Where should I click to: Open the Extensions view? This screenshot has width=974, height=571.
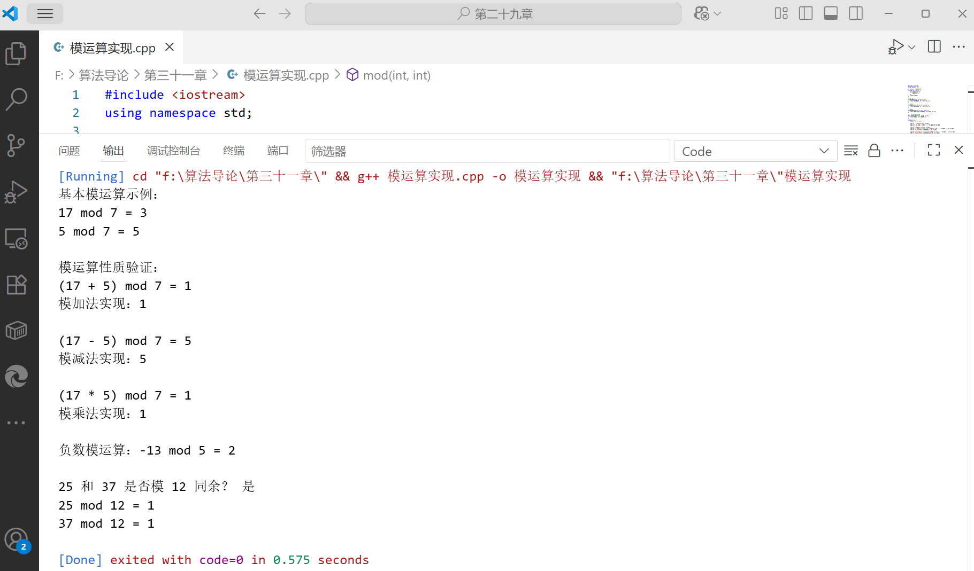pyautogui.click(x=16, y=284)
